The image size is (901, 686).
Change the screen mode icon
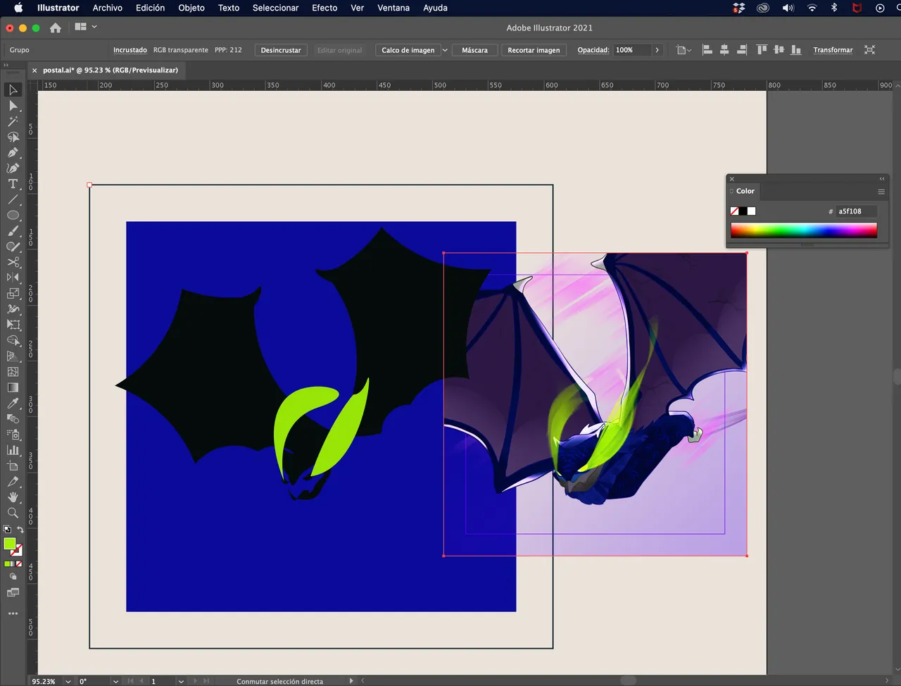13,592
